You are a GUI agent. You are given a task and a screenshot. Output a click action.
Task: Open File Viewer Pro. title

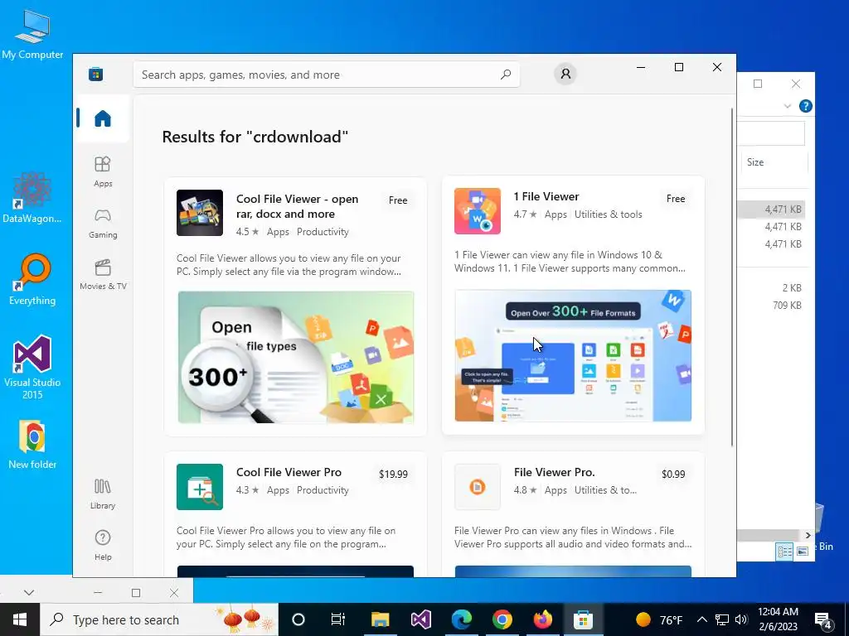click(555, 472)
